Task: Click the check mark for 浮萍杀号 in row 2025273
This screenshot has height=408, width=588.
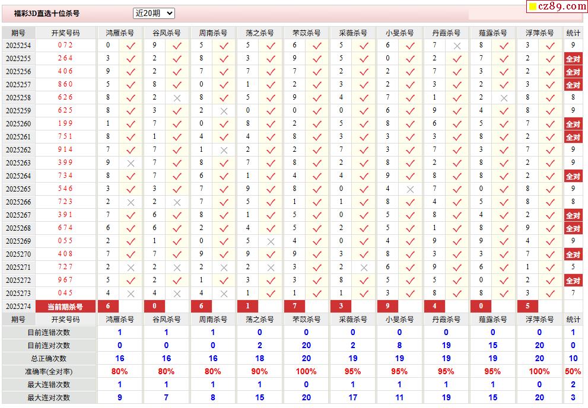Action: [x=550, y=294]
